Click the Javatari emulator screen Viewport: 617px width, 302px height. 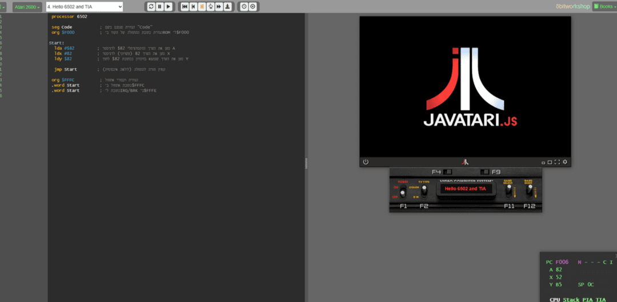(465, 86)
